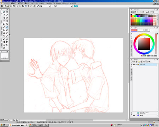Click the Redo arrow in toolbar
Image resolution: width=159 pixels, height=127 pixels.
(31, 6)
